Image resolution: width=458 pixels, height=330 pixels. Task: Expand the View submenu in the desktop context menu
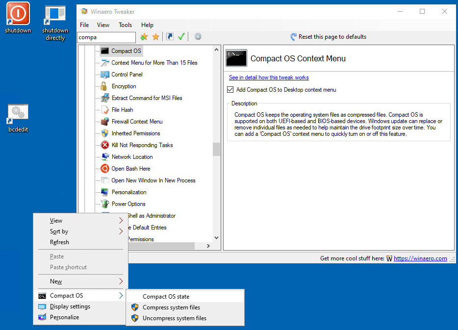tap(80, 221)
